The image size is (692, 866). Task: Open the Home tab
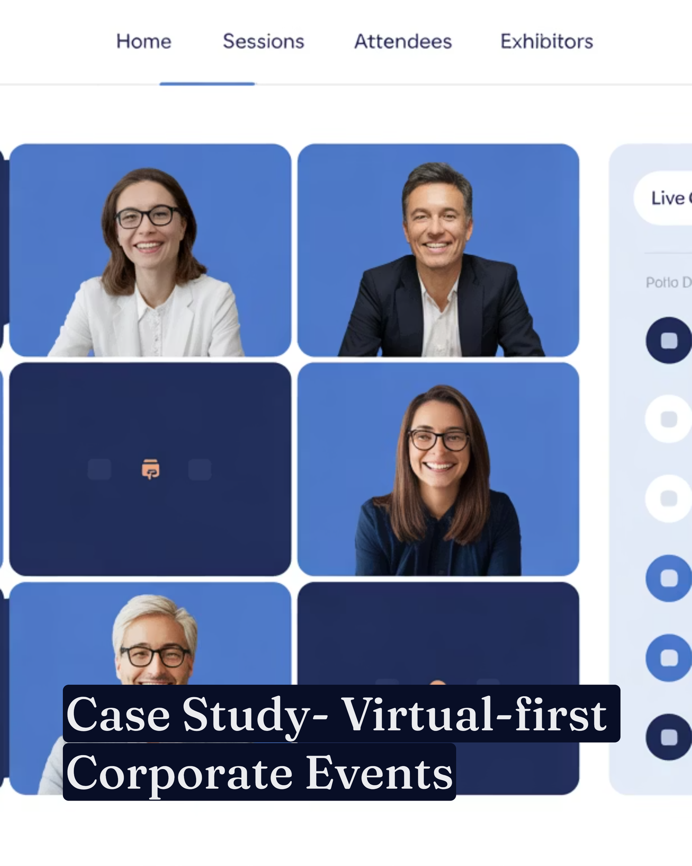click(x=144, y=42)
